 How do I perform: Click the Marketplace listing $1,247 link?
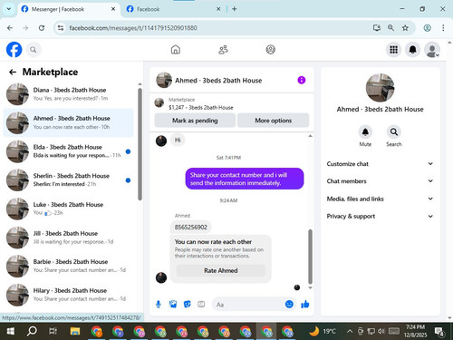pyautogui.click(x=201, y=107)
